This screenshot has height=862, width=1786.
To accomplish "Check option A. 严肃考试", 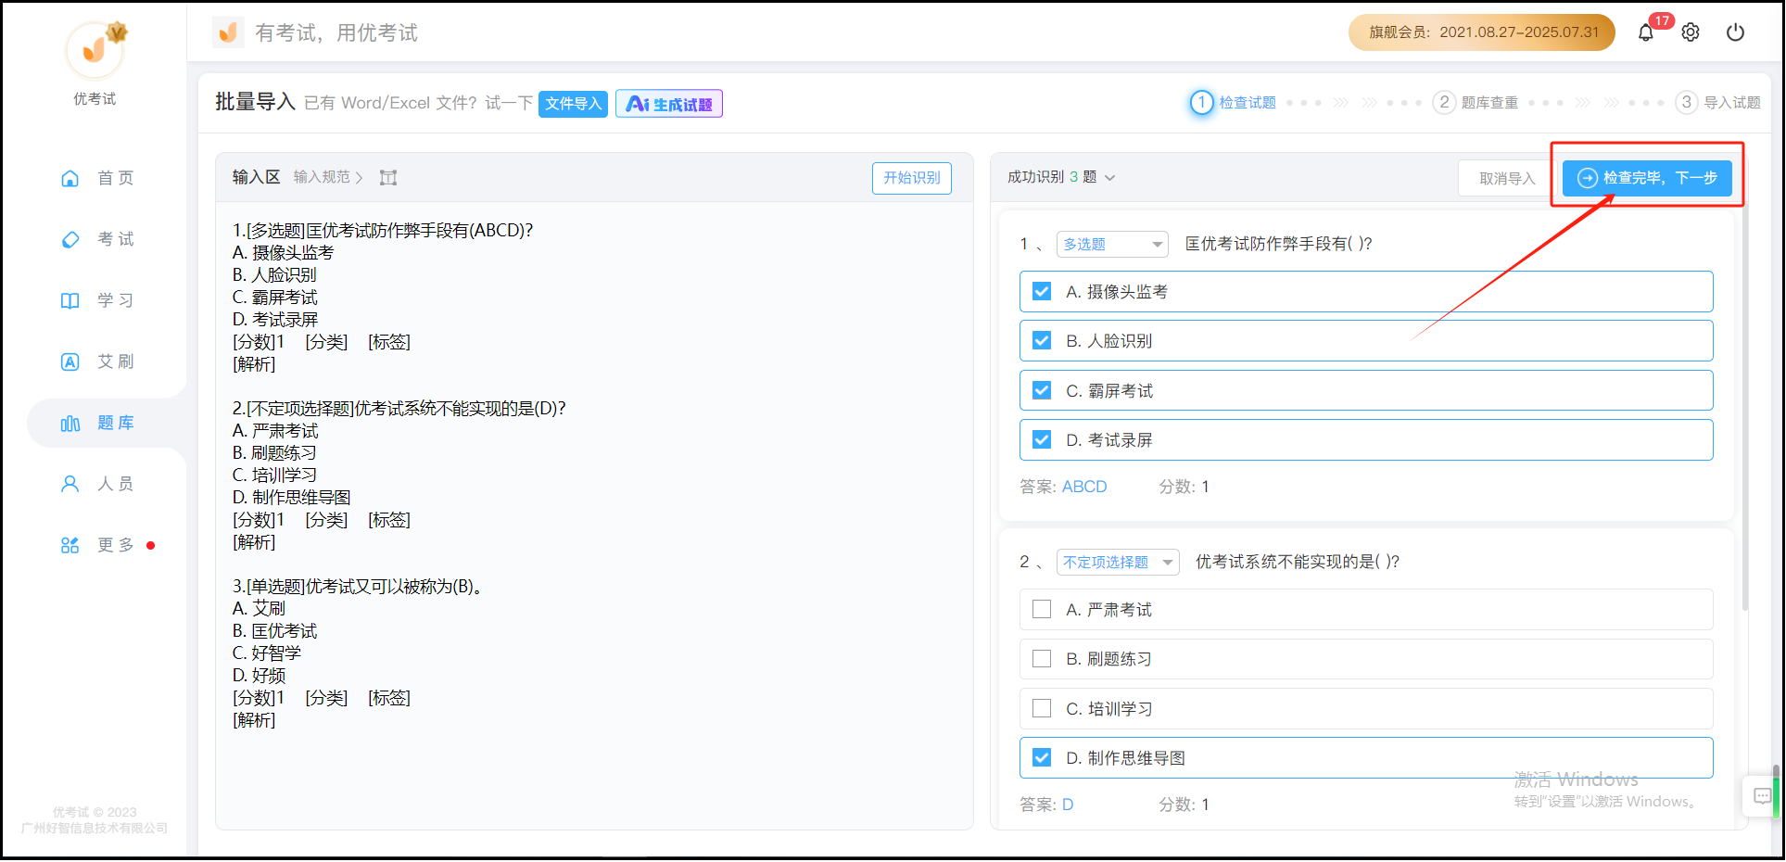I will point(1042,610).
